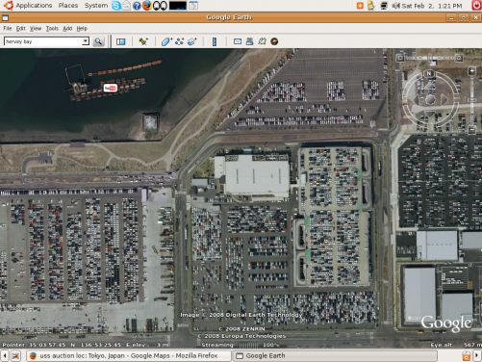Screen dimensions: 482x362
Task: Open the View menu
Action: [x=36, y=29]
